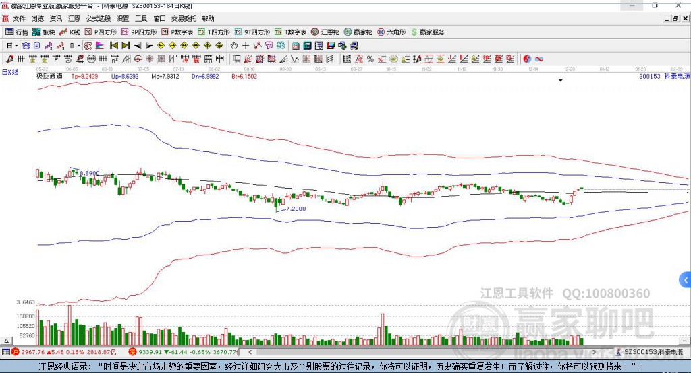691x373 pixels.
Task: Click Shanghai index 2967.76 status entry
Action: point(63,352)
